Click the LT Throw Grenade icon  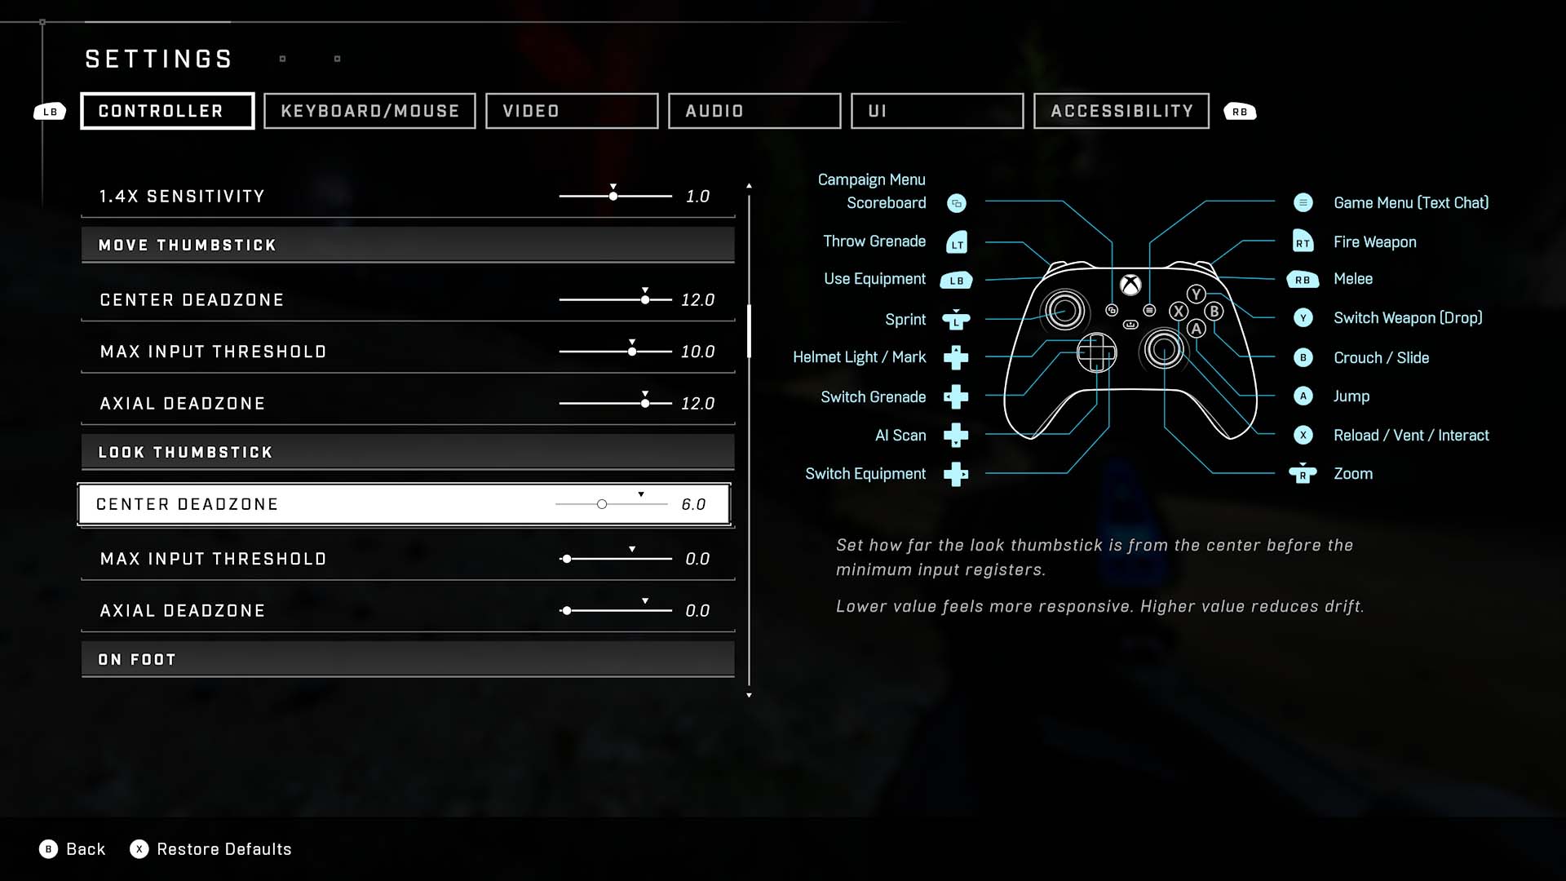click(x=954, y=241)
